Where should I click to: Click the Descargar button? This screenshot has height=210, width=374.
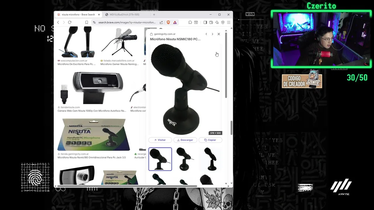point(185,140)
